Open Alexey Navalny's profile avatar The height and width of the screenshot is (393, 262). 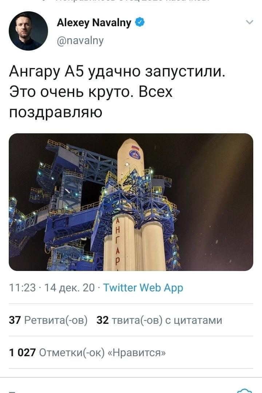point(28,31)
